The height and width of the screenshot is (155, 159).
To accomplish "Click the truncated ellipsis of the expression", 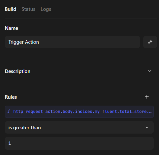I will [150, 112].
